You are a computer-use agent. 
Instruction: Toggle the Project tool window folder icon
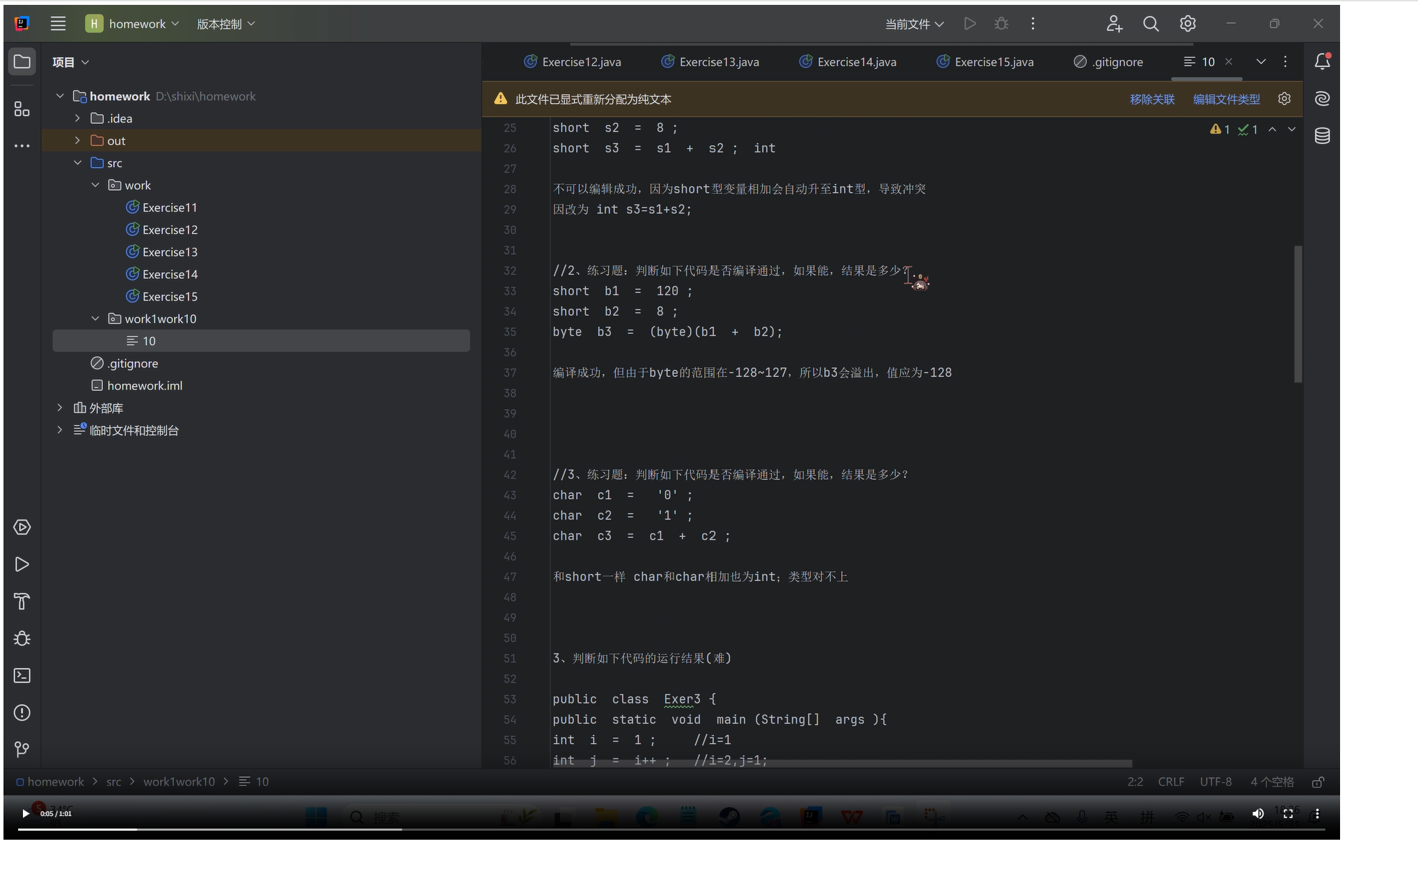[22, 62]
